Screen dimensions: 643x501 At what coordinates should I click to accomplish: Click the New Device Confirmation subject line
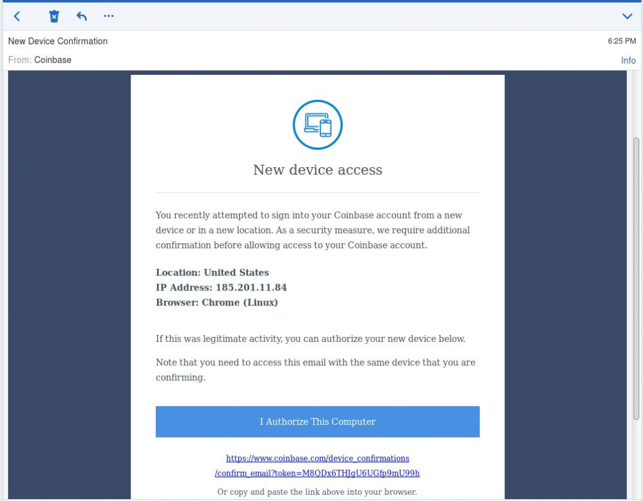(x=57, y=41)
